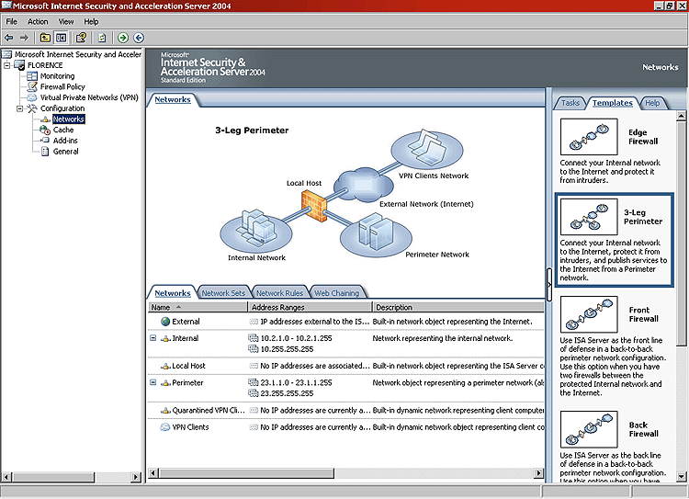
Task: Sort by the Address Ranges column header
Action: pyautogui.click(x=311, y=307)
